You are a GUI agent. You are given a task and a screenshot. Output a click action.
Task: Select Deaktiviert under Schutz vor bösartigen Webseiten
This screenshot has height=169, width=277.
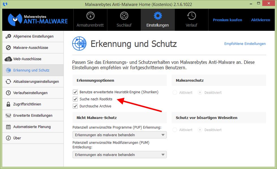pyautogui.click(x=200, y=130)
